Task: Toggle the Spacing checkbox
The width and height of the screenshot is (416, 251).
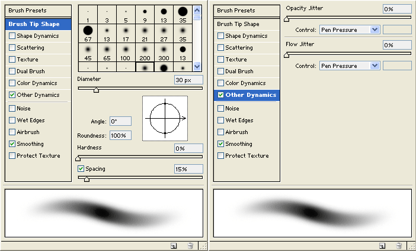Action: click(81, 169)
